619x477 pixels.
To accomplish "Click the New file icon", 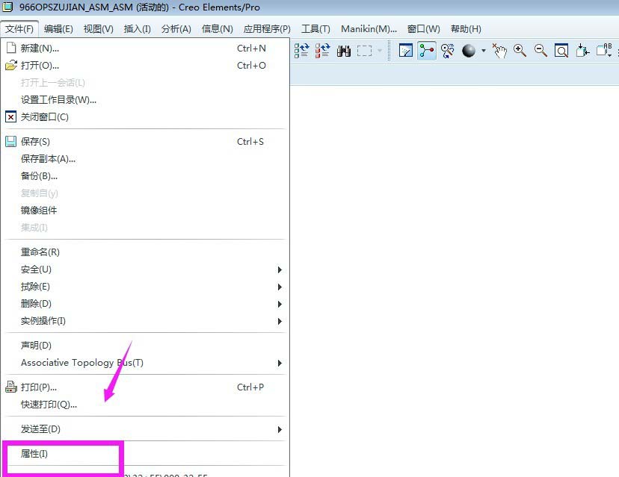I will (11, 48).
